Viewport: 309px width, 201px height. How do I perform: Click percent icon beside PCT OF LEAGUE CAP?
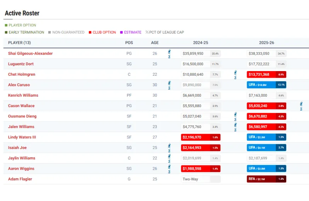(147, 32)
